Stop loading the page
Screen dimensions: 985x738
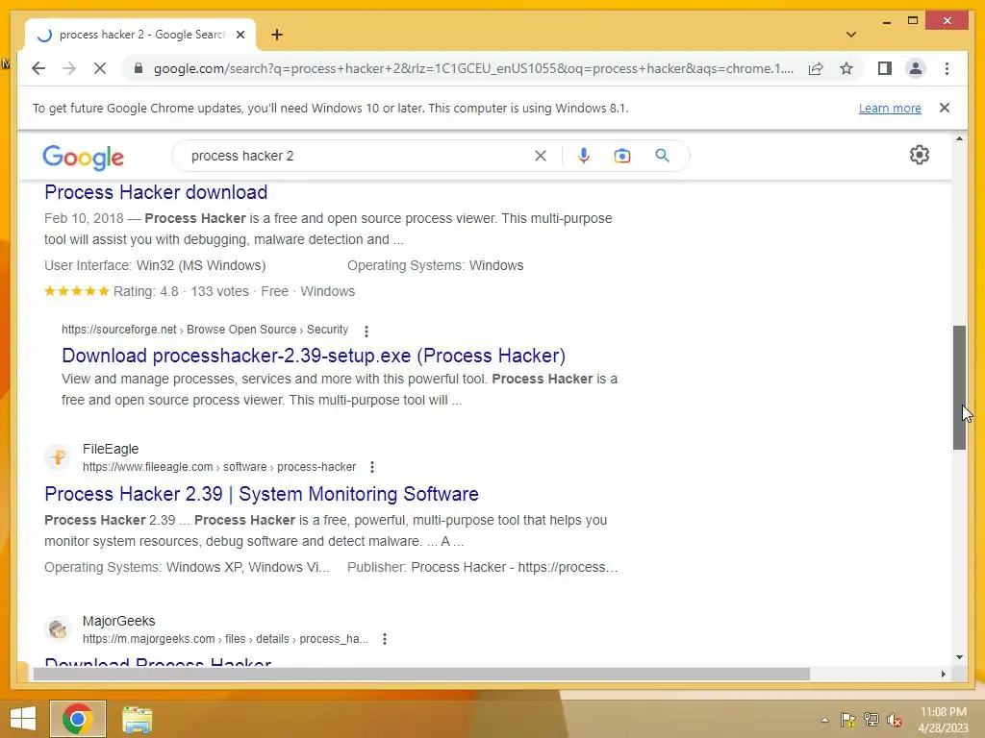(100, 68)
